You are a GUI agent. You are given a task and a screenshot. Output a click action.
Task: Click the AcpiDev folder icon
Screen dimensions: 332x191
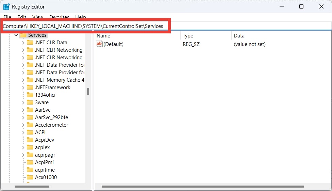tap(30, 140)
